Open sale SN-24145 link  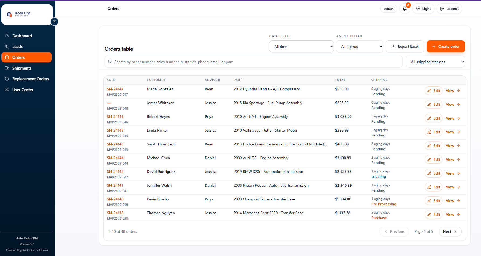point(115,130)
